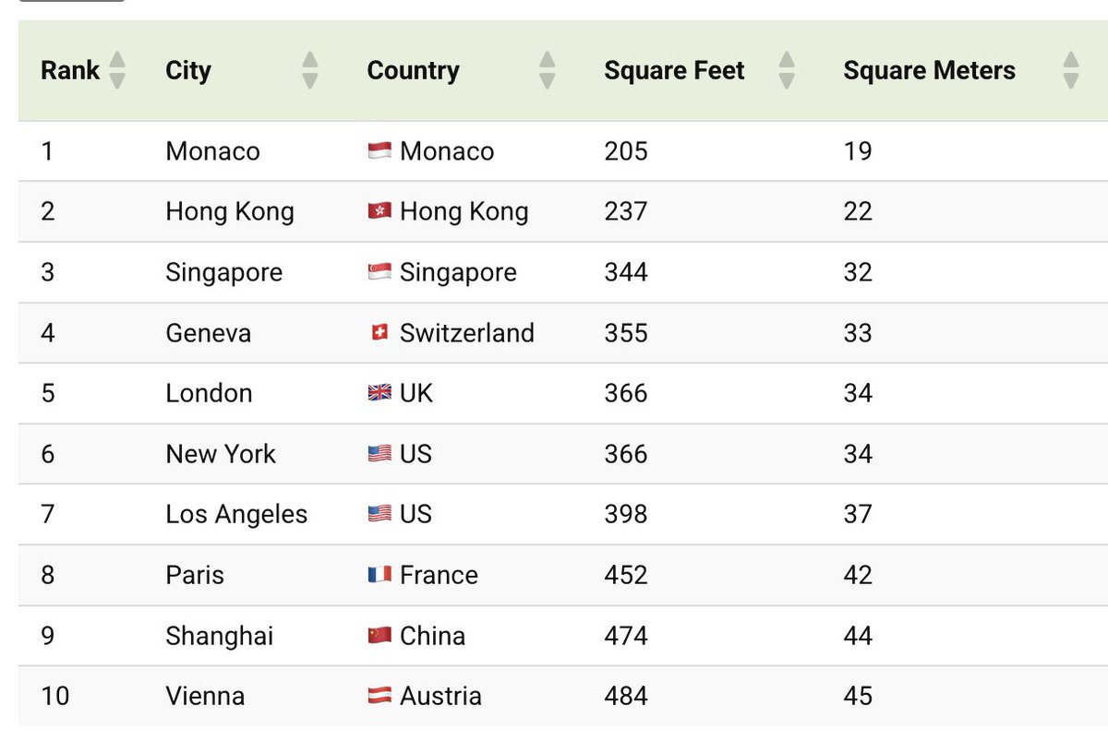Click square feet value 452
This screenshot has height=753, width=1108.
tap(626, 575)
